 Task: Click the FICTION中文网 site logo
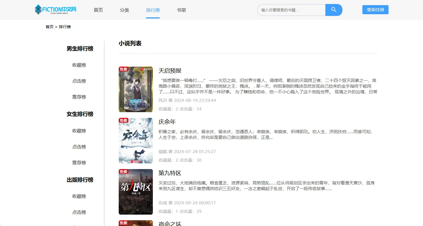pos(56,10)
